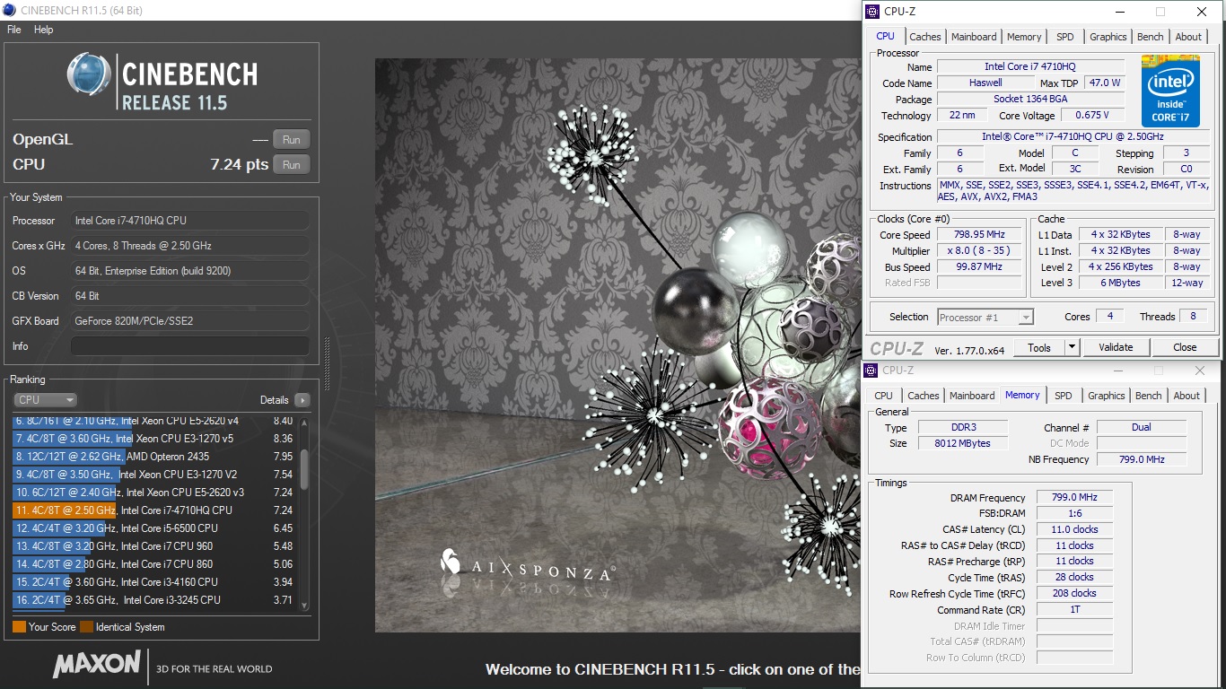1226x689 pixels.
Task: Select ranking row Intel Core i7 CPU 860
Action: point(153,564)
